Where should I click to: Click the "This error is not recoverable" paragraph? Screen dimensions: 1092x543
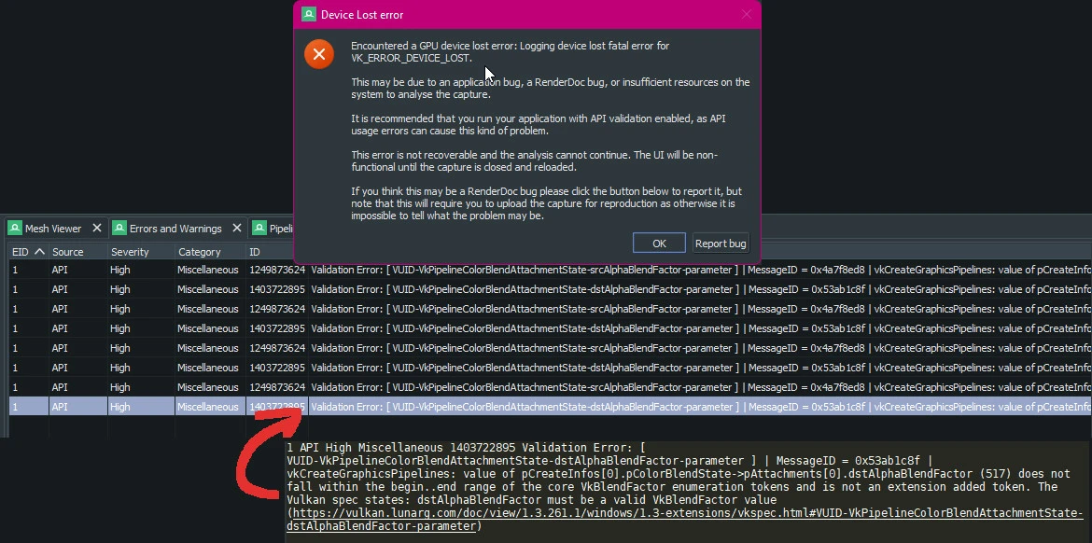(534, 160)
